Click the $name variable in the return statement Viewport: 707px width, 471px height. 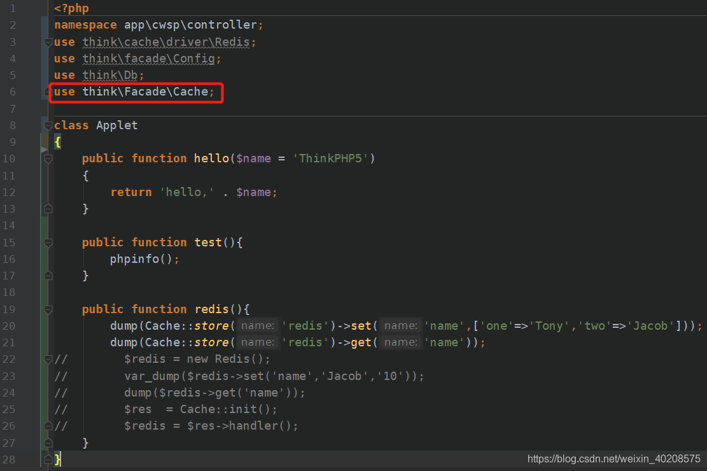254,192
